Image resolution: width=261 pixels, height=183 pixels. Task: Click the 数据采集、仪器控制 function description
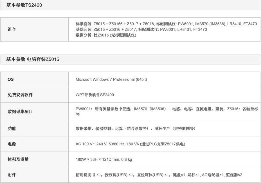(x=136, y=129)
